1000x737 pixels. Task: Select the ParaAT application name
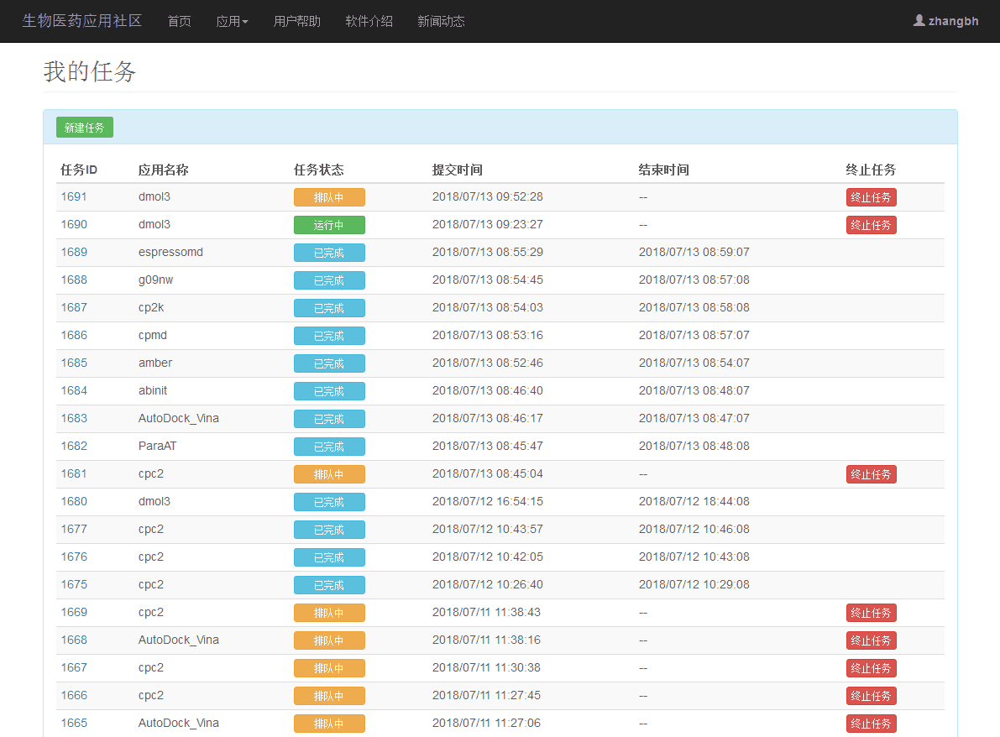(x=158, y=447)
